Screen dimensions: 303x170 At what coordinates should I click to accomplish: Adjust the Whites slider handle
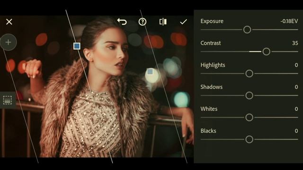point(250,118)
